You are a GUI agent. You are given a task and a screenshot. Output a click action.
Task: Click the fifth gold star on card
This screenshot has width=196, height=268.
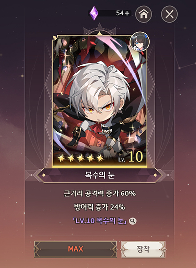100,158
